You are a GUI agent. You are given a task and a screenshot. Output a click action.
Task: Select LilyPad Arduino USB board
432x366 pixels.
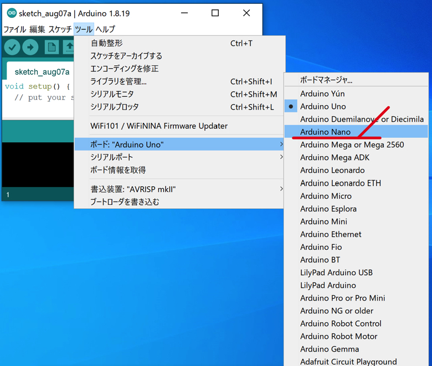[356, 272]
